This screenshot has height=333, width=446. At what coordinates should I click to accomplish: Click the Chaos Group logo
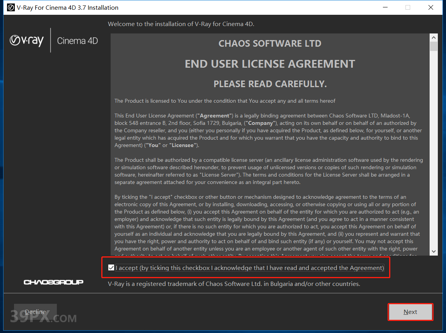coord(53,282)
